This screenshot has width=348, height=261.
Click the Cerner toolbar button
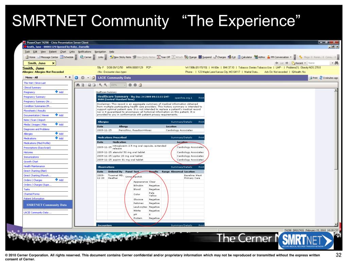coord(86,57)
